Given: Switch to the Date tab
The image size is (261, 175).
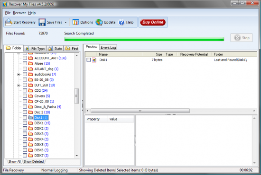Looking at the screenshot, I should 55,49.
